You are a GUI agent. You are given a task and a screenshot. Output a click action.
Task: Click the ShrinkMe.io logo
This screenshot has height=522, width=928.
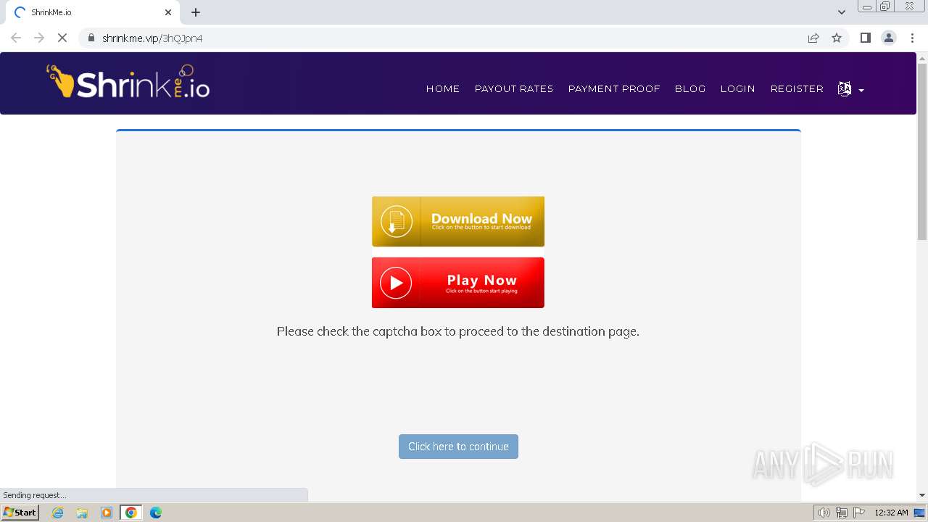(129, 82)
